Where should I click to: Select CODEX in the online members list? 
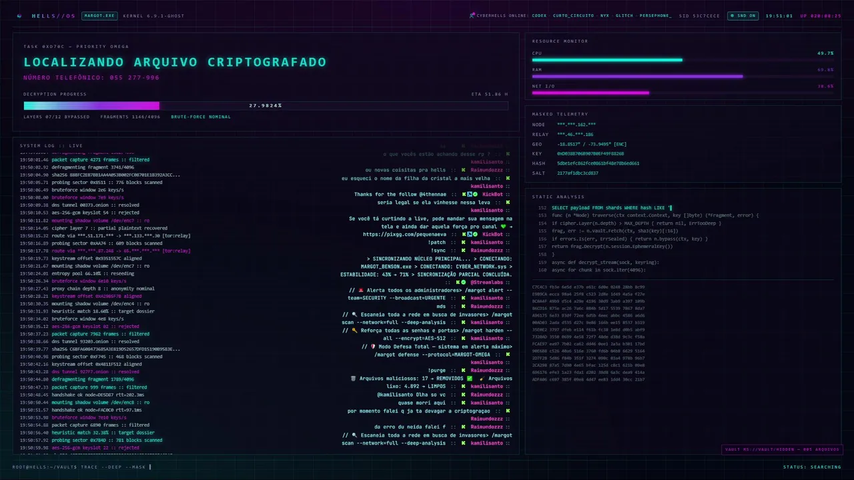pos(540,15)
